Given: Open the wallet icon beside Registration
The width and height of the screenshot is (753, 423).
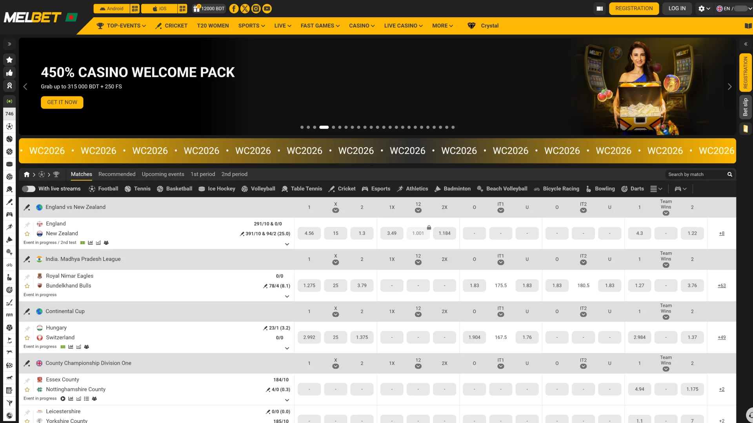Looking at the screenshot, I should (600, 9).
